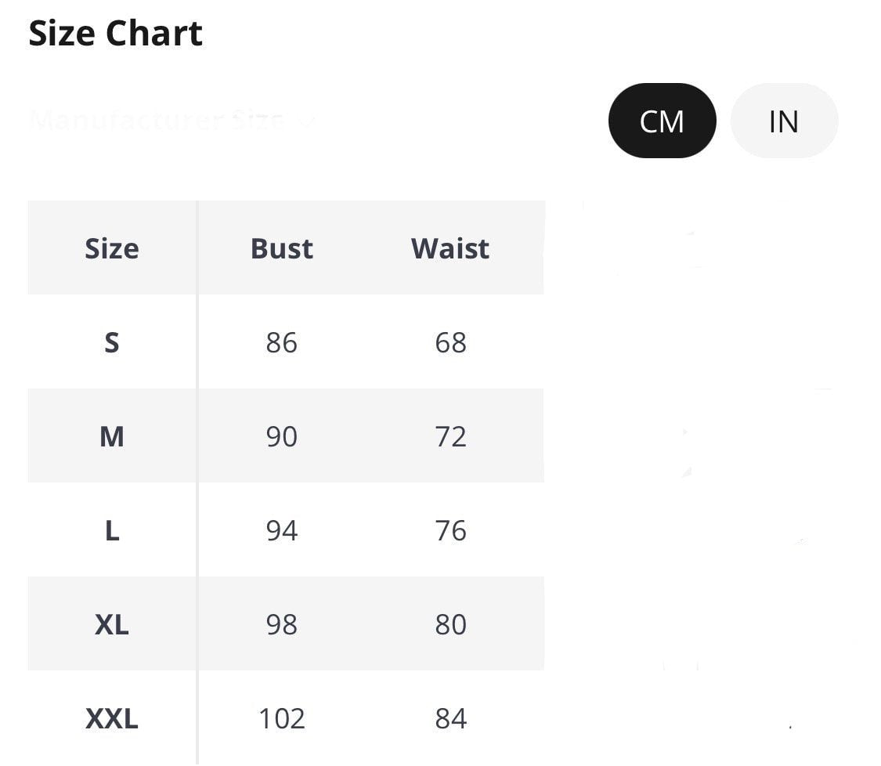
Task: Click the chevron next to Manufacturer Size
Action: 307,121
